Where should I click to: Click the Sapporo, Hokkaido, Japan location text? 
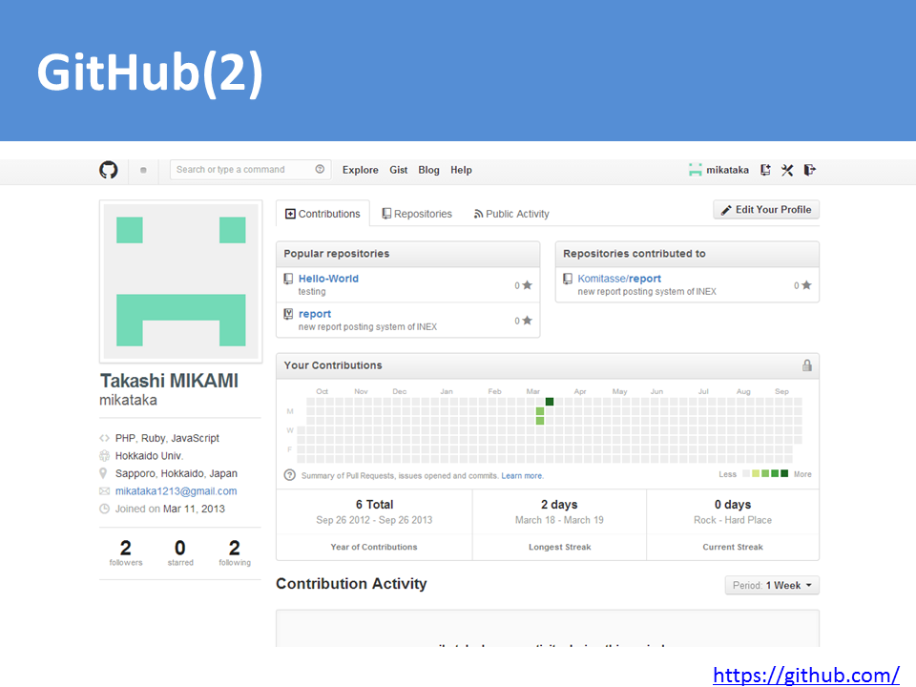177,473
